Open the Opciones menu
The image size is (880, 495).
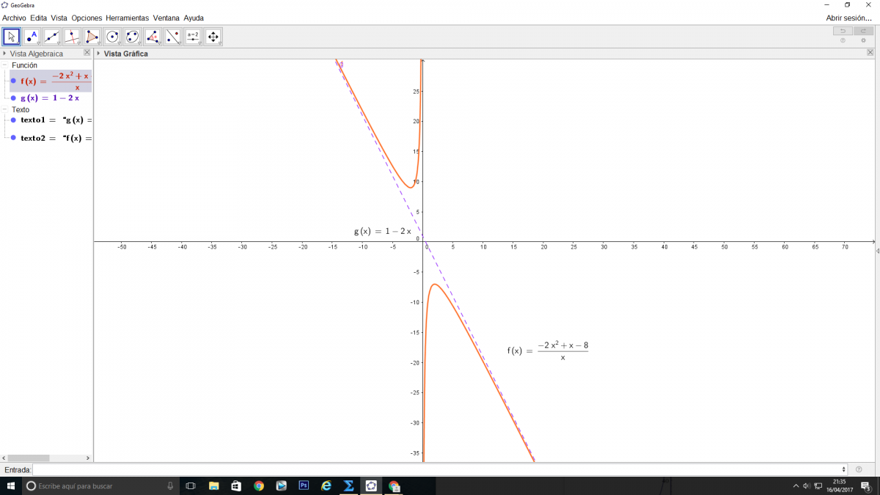[x=87, y=18]
